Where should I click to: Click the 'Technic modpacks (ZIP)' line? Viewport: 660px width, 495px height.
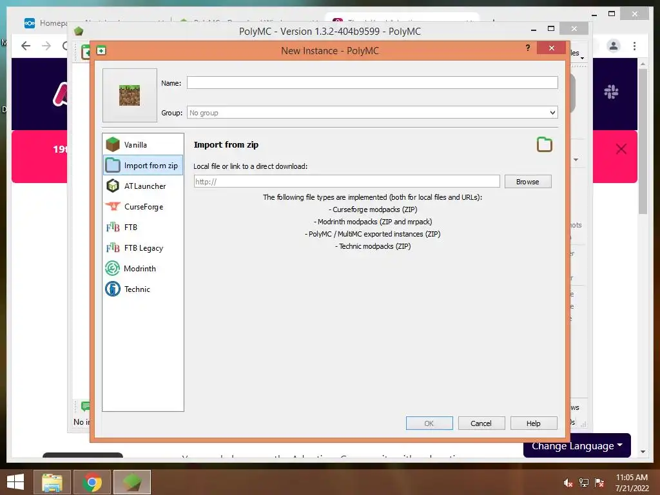(373, 246)
